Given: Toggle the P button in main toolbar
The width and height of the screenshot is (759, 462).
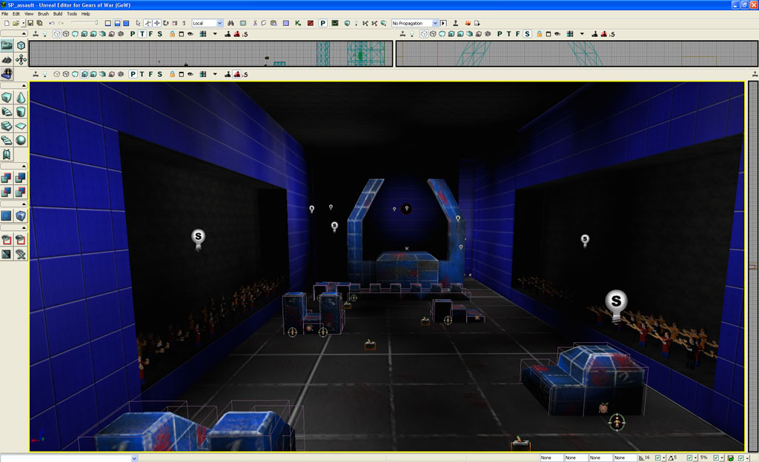Looking at the screenshot, I should pyautogui.click(x=322, y=23).
